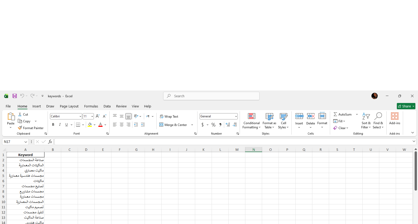Screen dimensions: 418x224
Task: Toggle Italic formatting
Action: [x=60, y=125]
